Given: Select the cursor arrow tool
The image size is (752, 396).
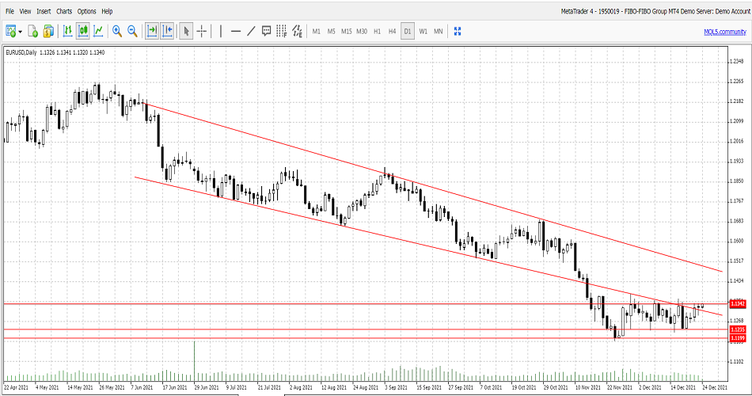Looking at the screenshot, I should tap(186, 31).
